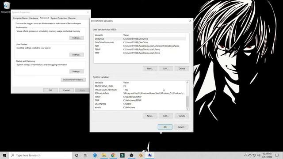Click Edit under User variables
The image size is (283, 159).
point(166,68)
